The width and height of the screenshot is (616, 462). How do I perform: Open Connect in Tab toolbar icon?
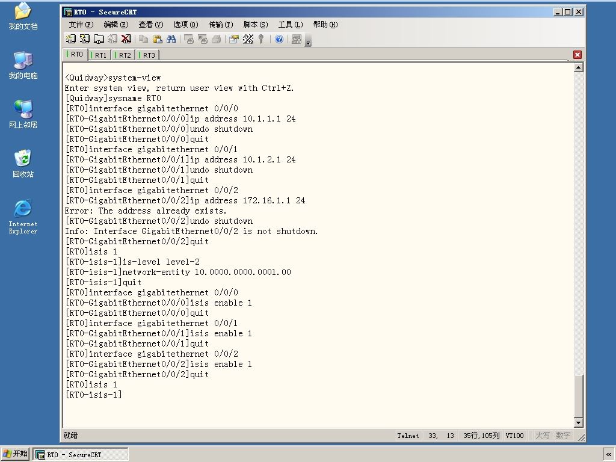pos(99,39)
